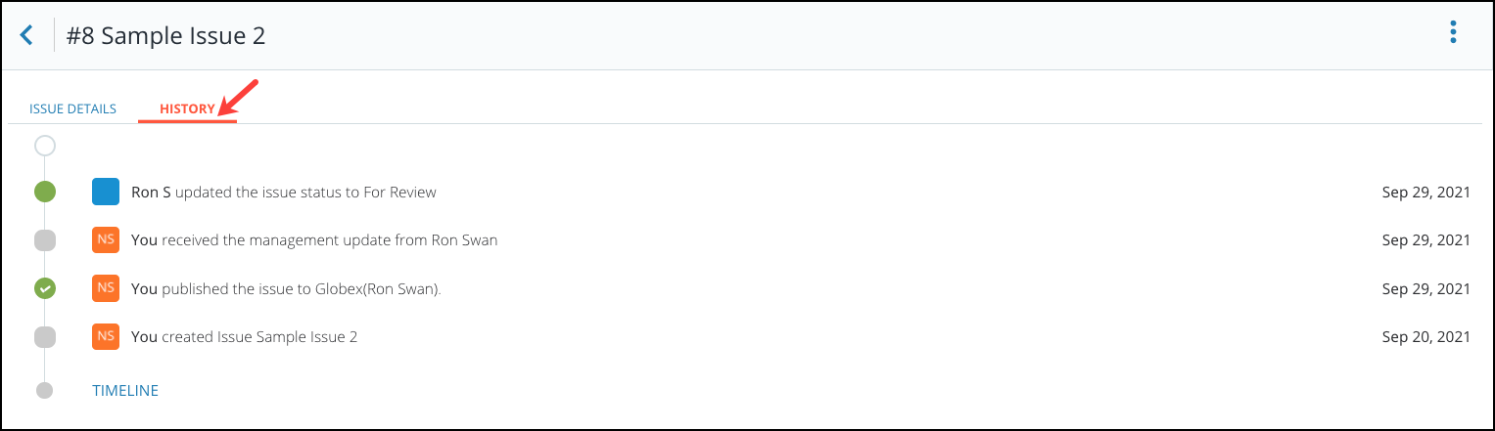
Task: Go back using the left chevron arrow
Action: tap(26, 36)
